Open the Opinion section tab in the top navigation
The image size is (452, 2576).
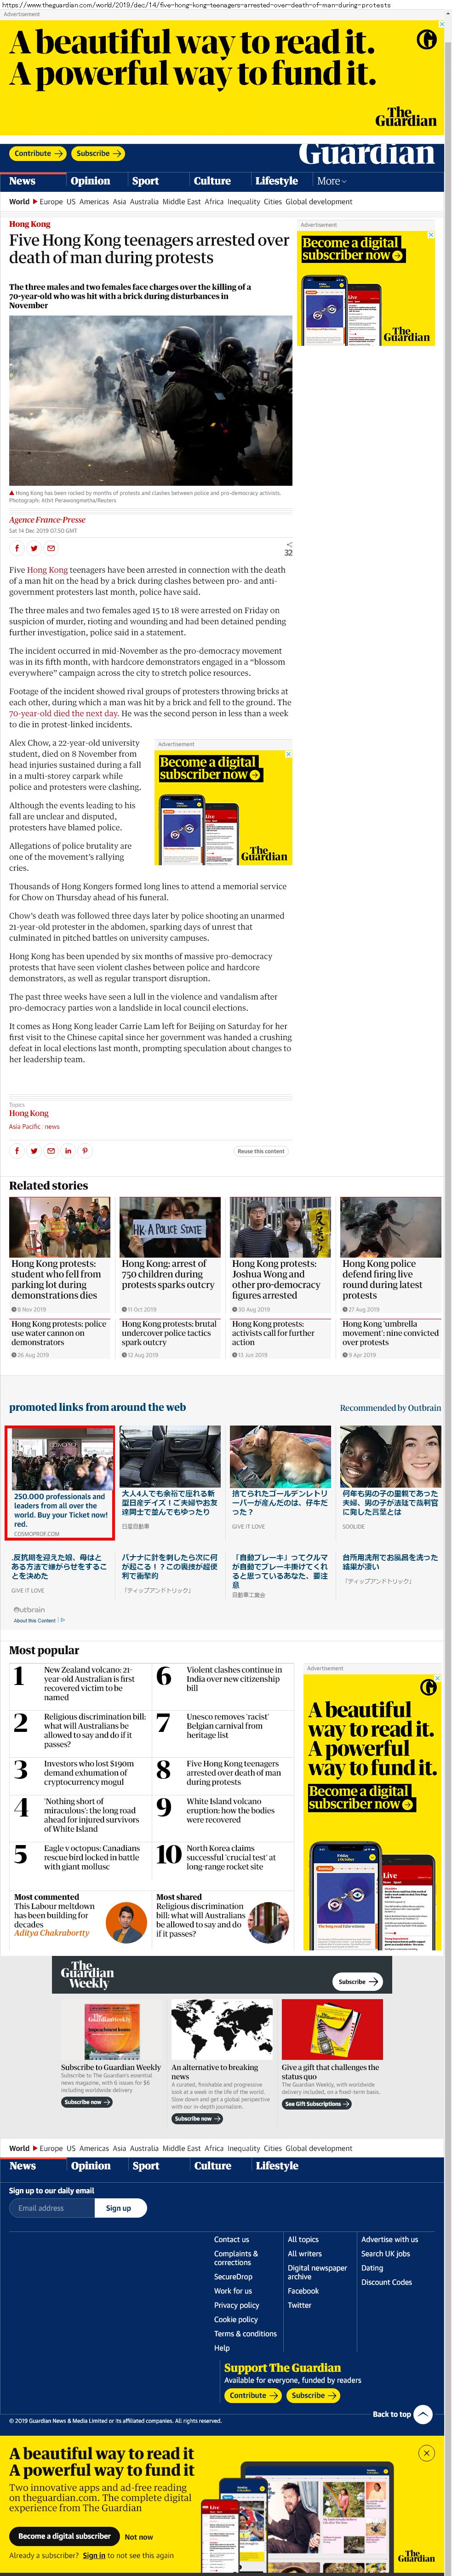tap(90, 181)
